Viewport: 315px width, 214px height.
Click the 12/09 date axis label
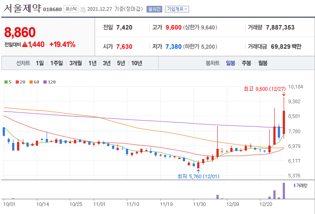pyautogui.click(x=233, y=204)
